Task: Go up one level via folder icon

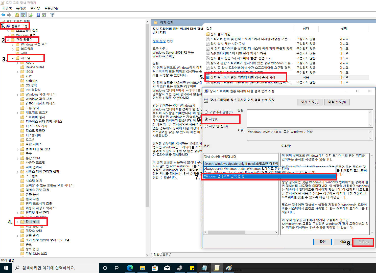Action: click(x=17, y=15)
